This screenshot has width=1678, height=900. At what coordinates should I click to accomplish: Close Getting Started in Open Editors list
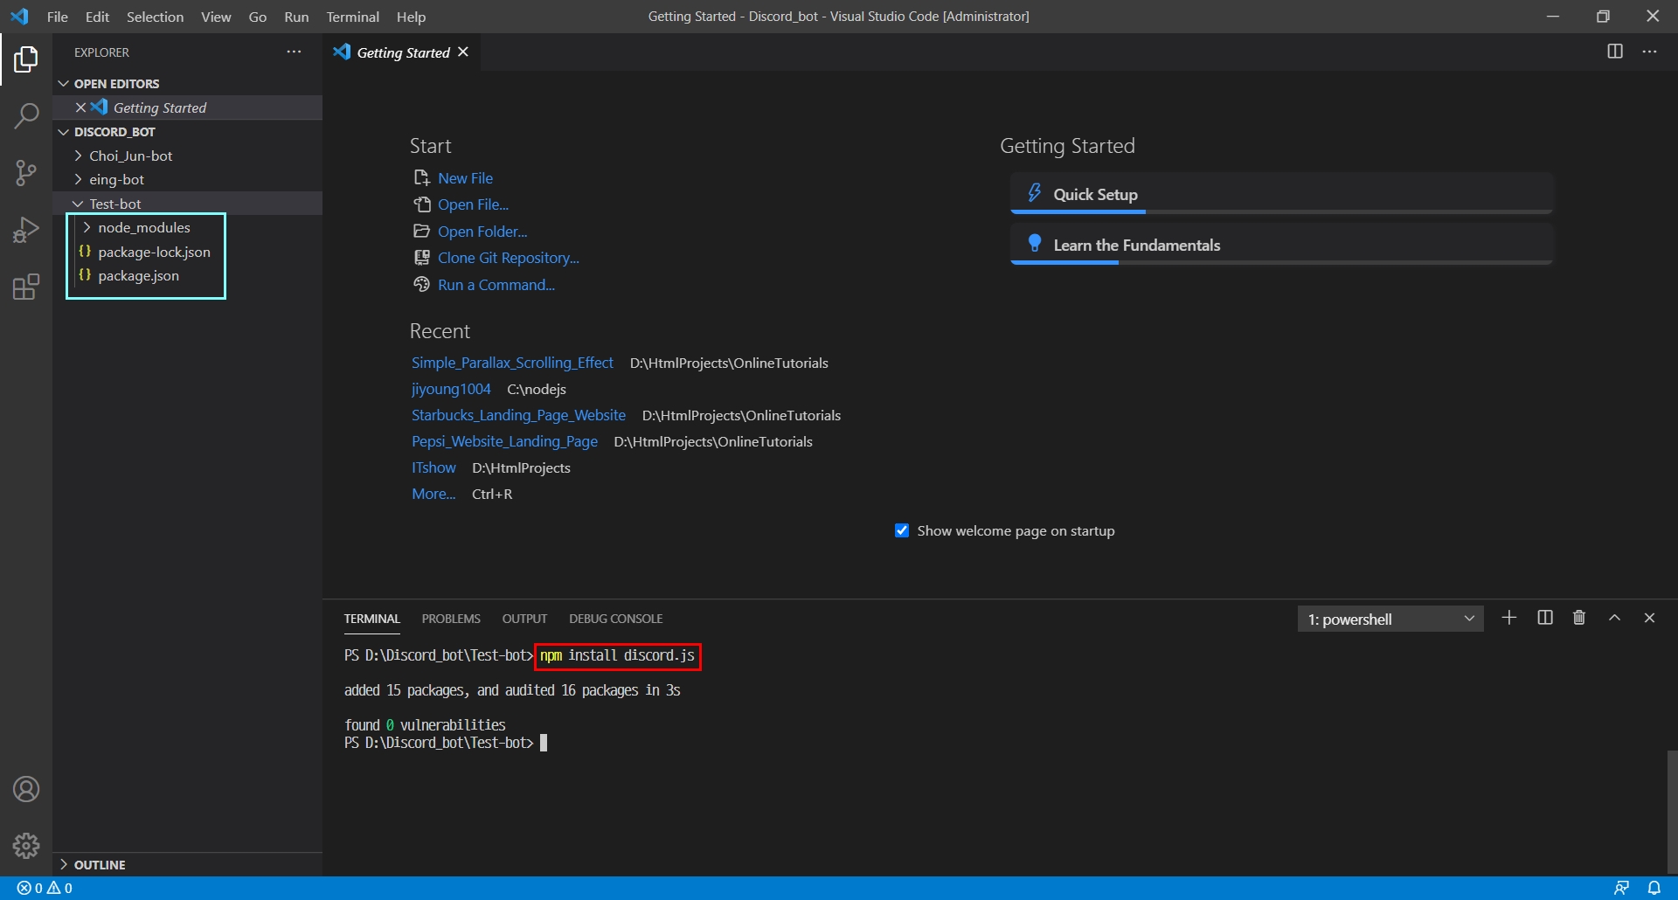click(x=80, y=107)
